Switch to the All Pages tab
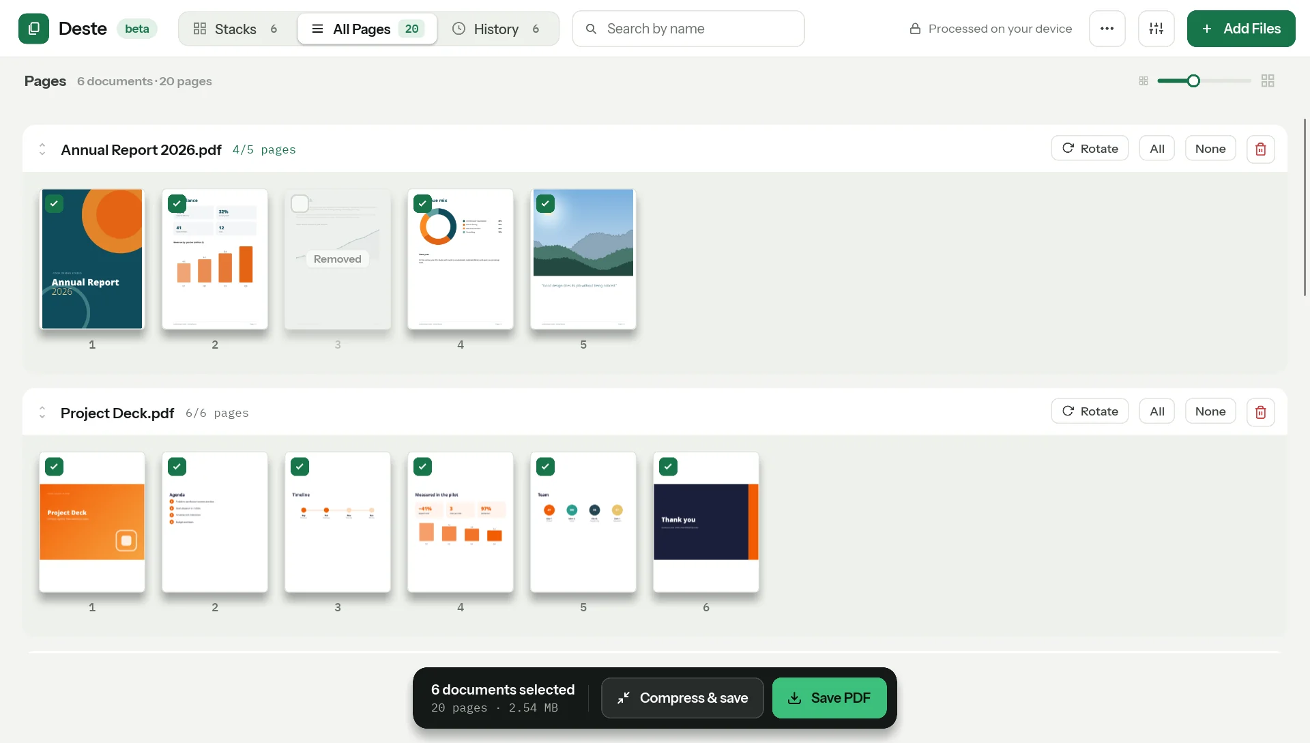The height and width of the screenshot is (743, 1310). (x=368, y=29)
